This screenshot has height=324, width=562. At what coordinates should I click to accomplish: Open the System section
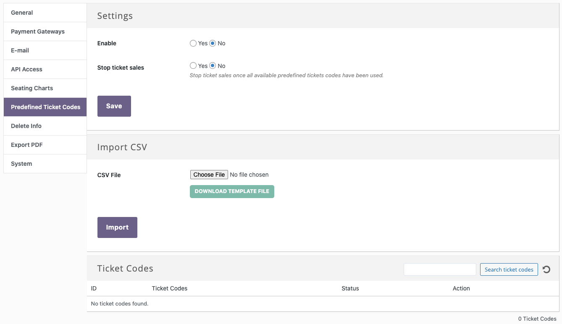pos(21,164)
